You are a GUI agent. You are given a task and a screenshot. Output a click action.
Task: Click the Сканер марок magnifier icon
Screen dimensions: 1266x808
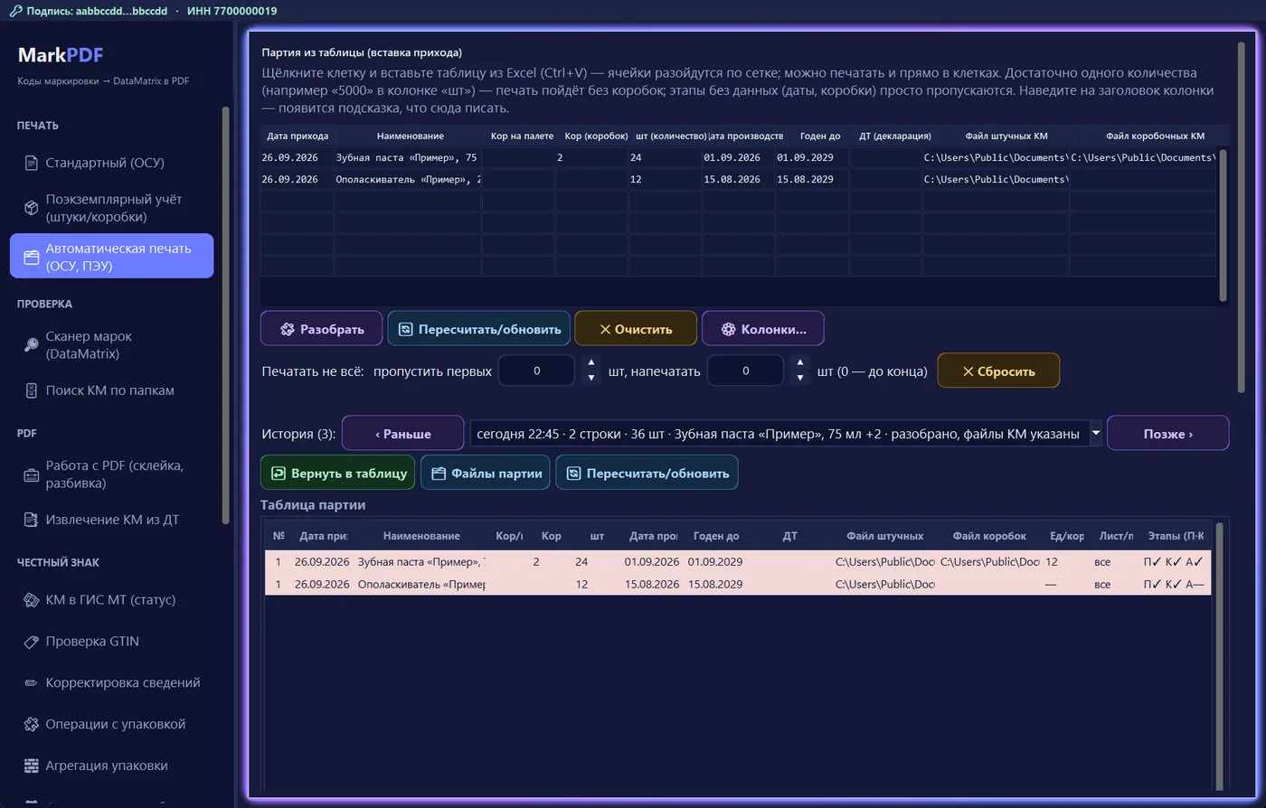pyautogui.click(x=31, y=344)
